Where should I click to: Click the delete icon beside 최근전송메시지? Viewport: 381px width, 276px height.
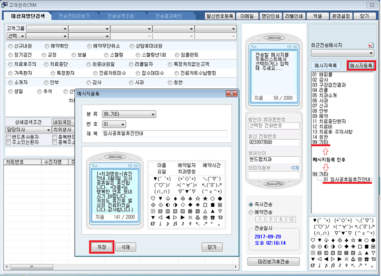pos(371,45)
